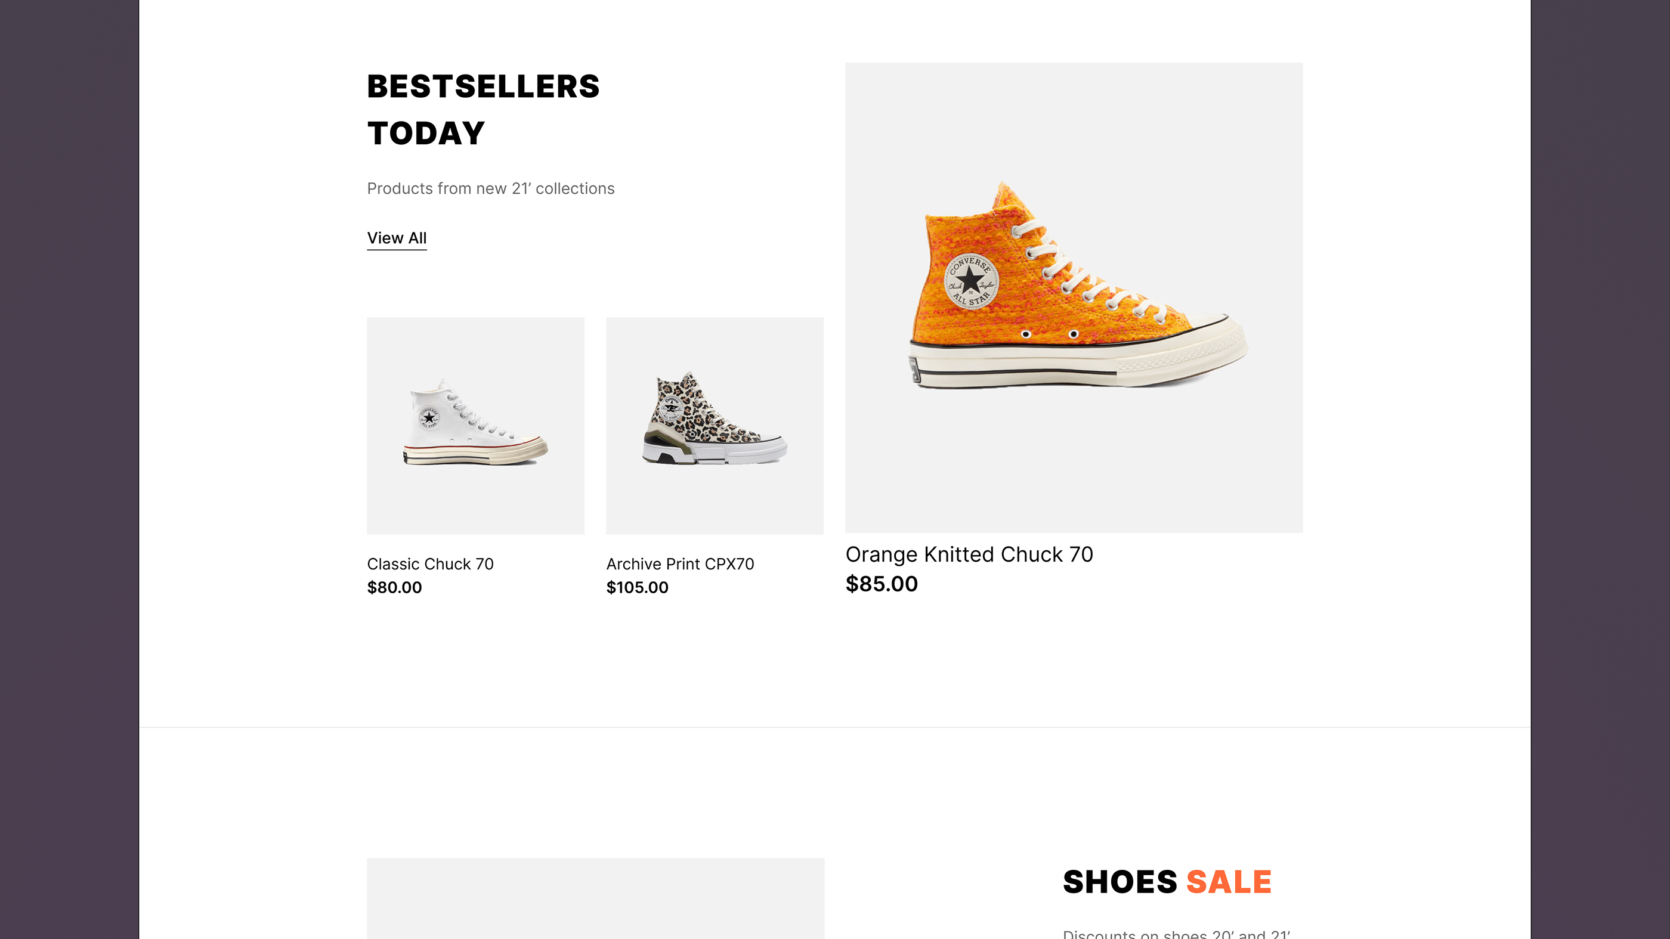Click the $105.00 price label
This screenshot has height=939, width=1670.
[636, 587]
